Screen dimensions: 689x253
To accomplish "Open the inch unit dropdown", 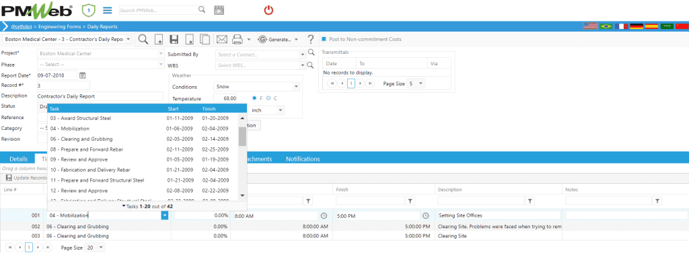I will [x=281, y=110].
